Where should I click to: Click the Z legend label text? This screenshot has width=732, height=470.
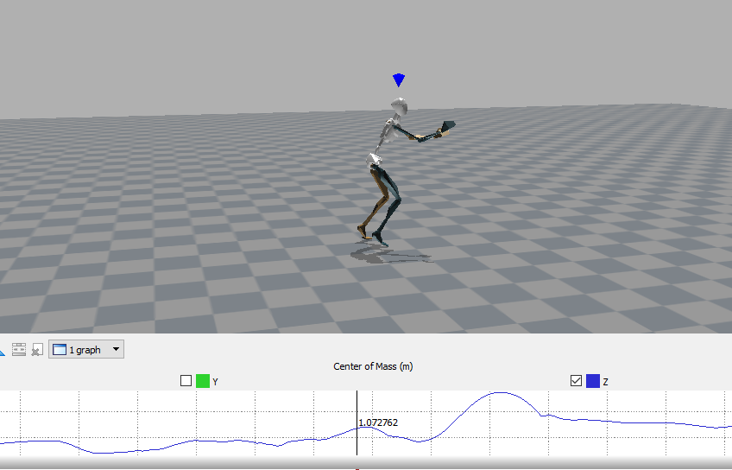tap(605, 382)
